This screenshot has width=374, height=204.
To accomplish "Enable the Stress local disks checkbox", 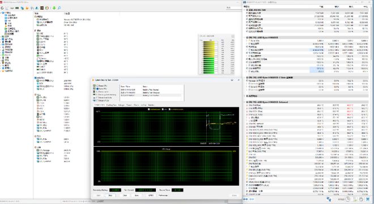I will tap(97, 97).
